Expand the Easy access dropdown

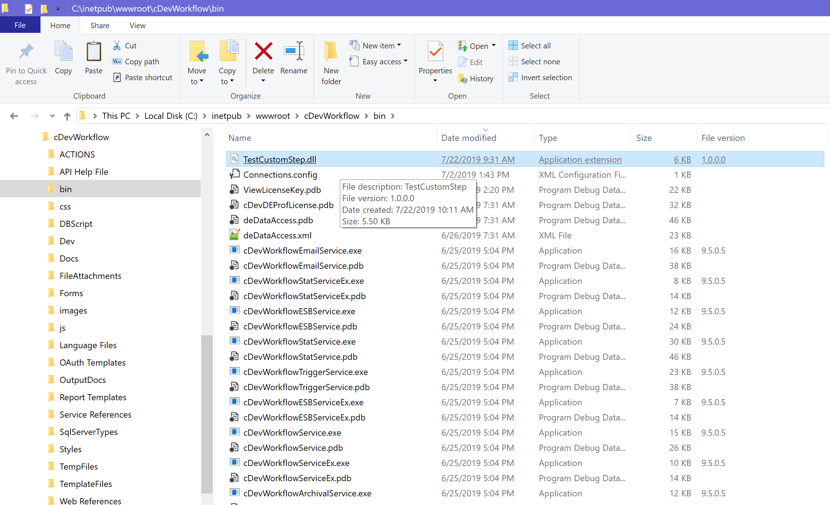tap(406, 61)
